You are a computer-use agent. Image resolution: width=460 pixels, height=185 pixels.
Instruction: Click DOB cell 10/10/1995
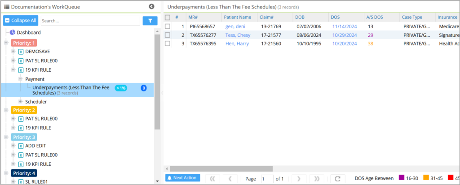[x=309, y=43]
